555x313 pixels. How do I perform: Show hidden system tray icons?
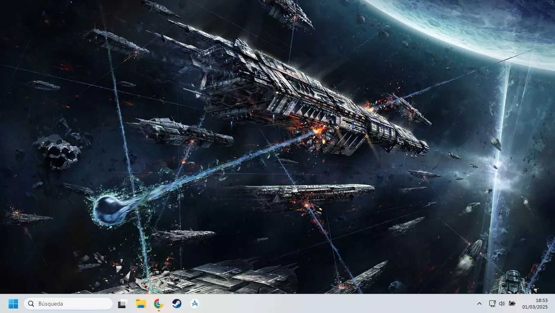pos(479,304)
